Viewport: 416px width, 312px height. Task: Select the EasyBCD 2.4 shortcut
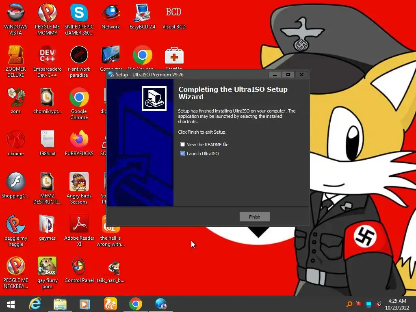[x=142, y=16]
